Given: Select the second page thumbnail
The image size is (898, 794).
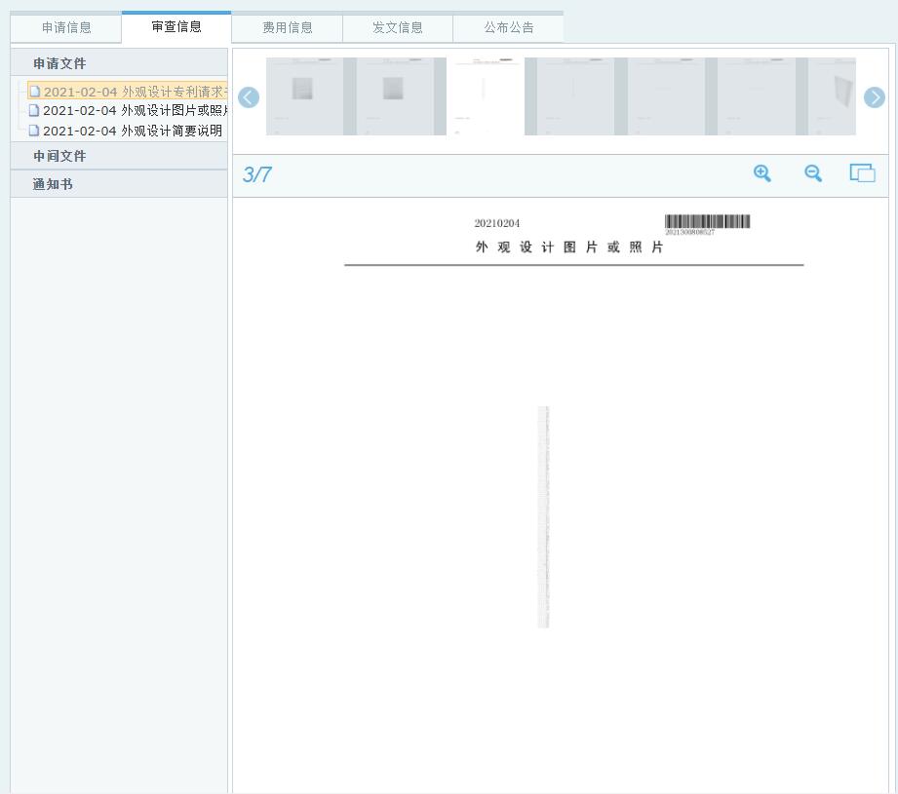Looking at the screenshot, I should [394, 95].
